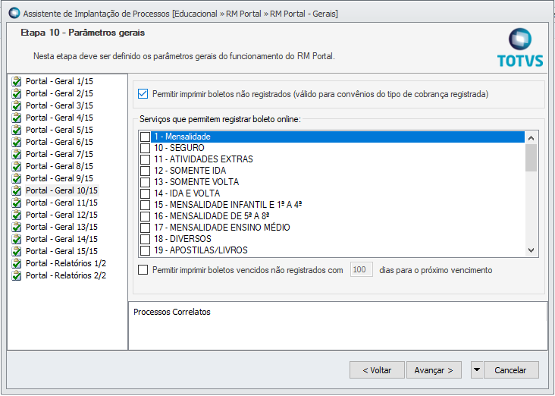Click the checkmark icon beside Portal - Geral 7/15
Viewport: 555px width, 396px height.
[x=16, y=154]
